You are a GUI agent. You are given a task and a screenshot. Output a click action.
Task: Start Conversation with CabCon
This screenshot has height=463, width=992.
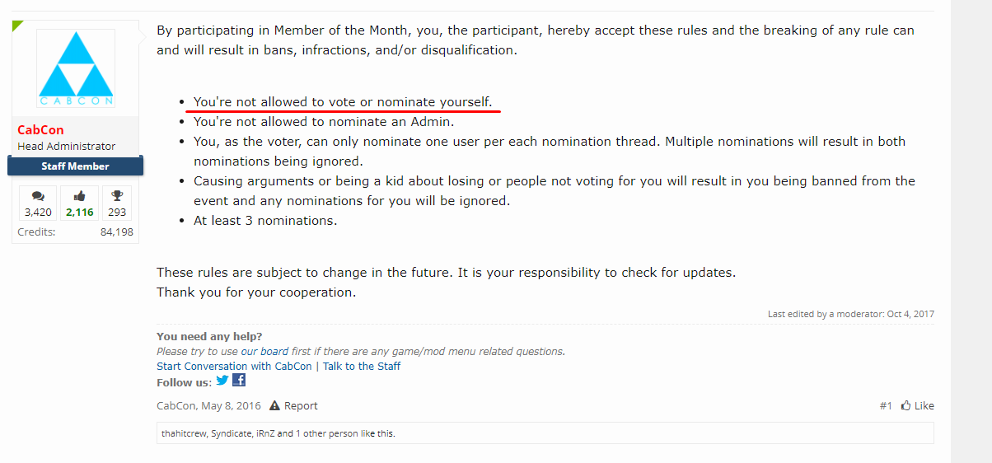(x=234, y=366)
